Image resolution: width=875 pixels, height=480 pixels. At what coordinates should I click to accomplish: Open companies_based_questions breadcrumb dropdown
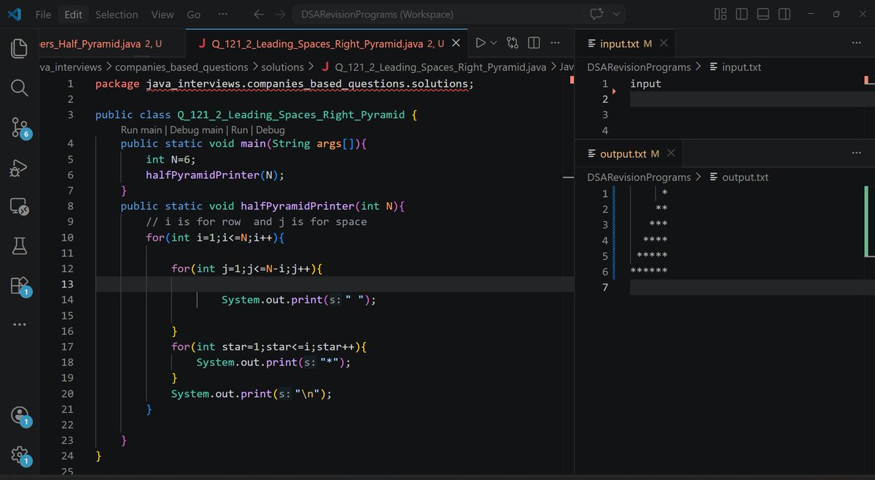pos(182,67)
